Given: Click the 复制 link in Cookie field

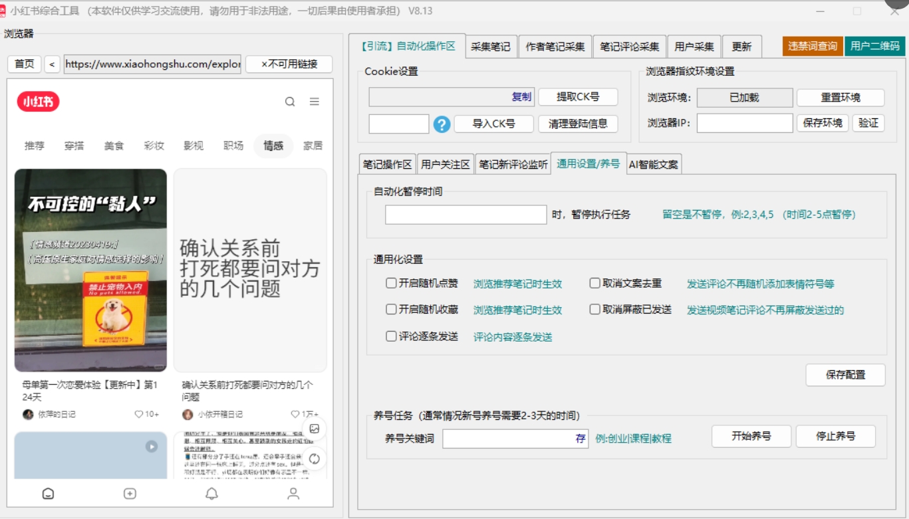Looking at the screenshot, I should coord(521,97).
